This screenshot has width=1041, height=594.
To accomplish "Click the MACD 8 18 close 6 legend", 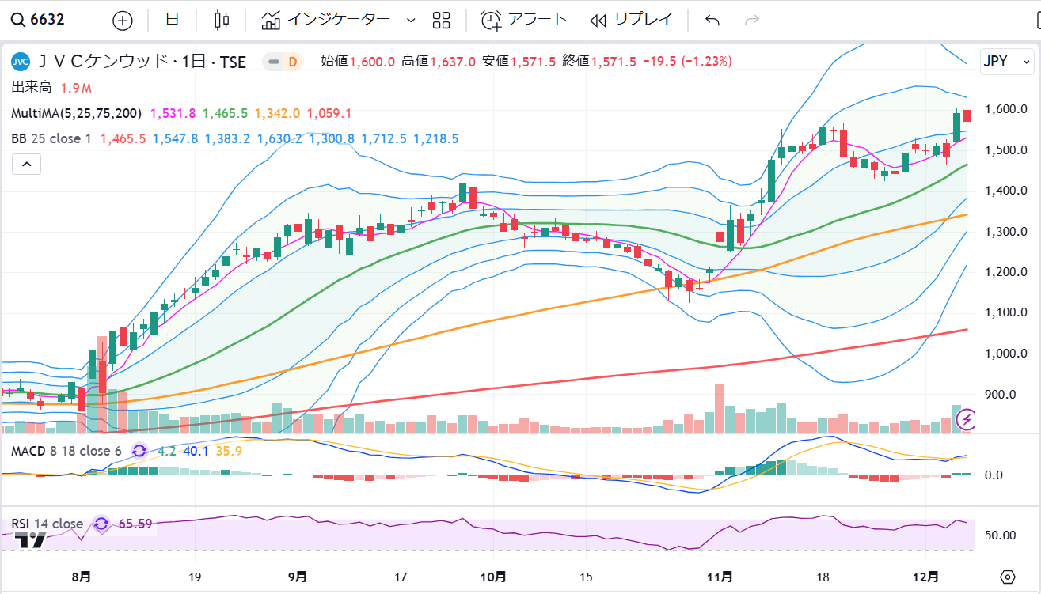I will point(66,451).
